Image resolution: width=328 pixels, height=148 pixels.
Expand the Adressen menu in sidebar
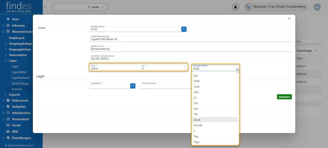pos(18,25)
